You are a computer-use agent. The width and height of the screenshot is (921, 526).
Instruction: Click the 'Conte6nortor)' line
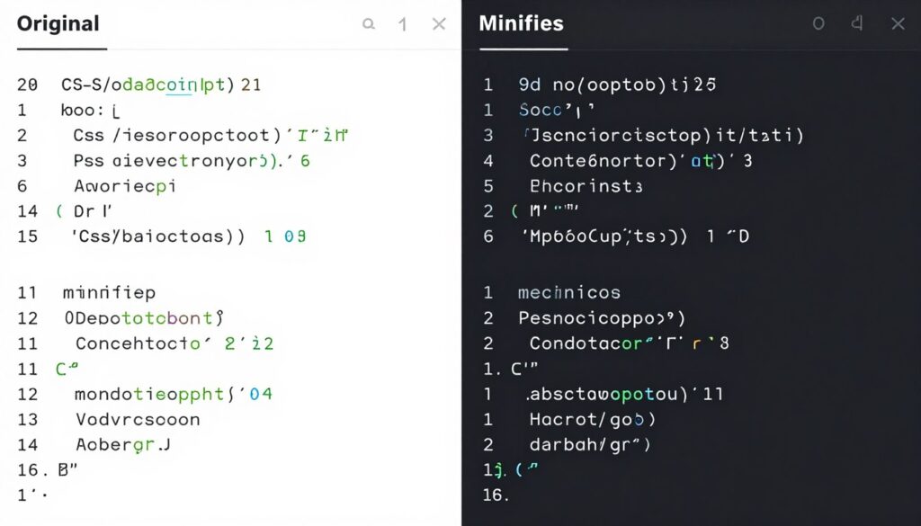[640, 160]
